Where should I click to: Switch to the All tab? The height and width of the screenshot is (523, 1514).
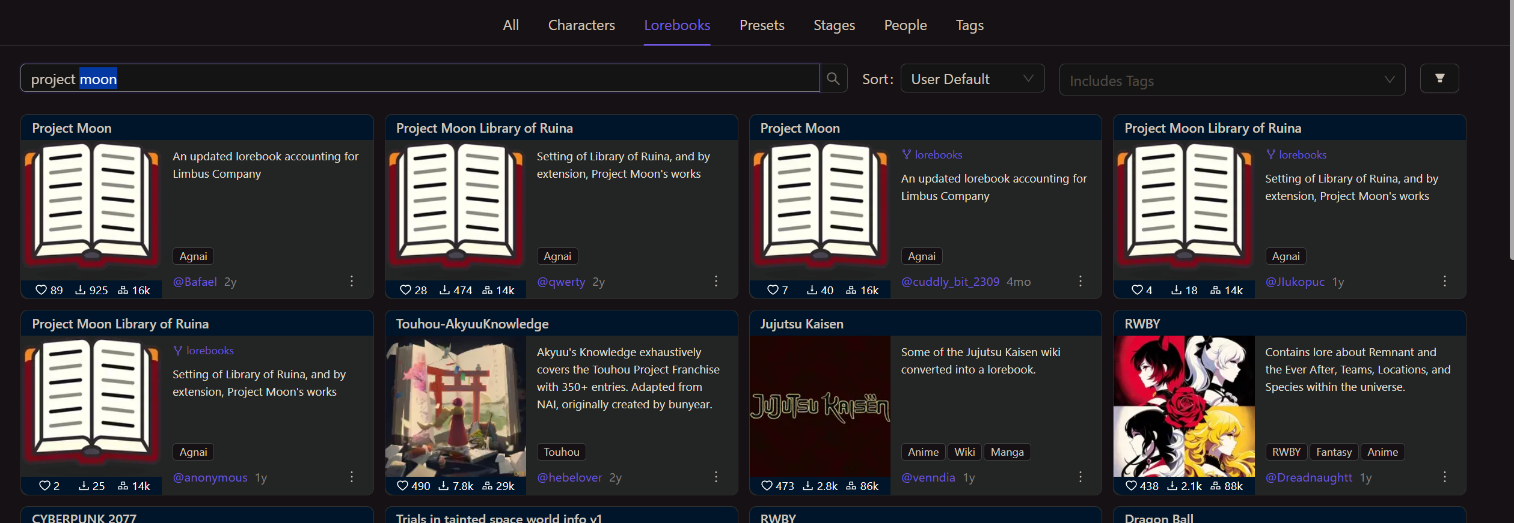(511, 25)
